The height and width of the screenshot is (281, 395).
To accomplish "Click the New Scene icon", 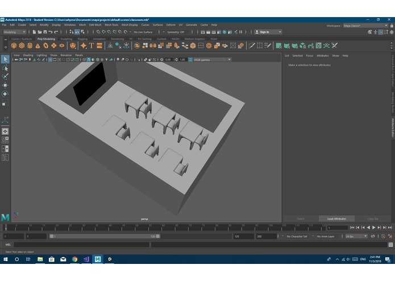I will coord(34,32).
